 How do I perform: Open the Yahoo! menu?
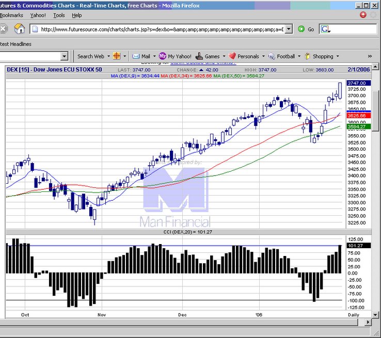click(x=38, y=15)
